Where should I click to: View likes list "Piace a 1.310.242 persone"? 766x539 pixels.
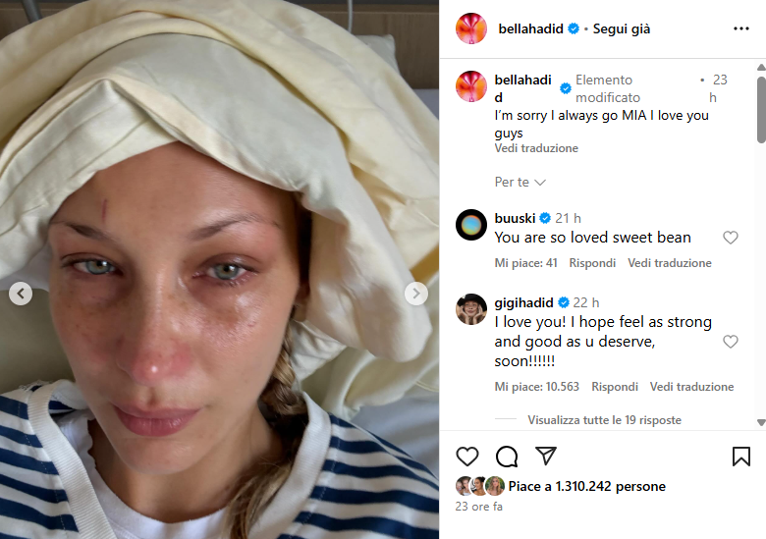[586, 486]
